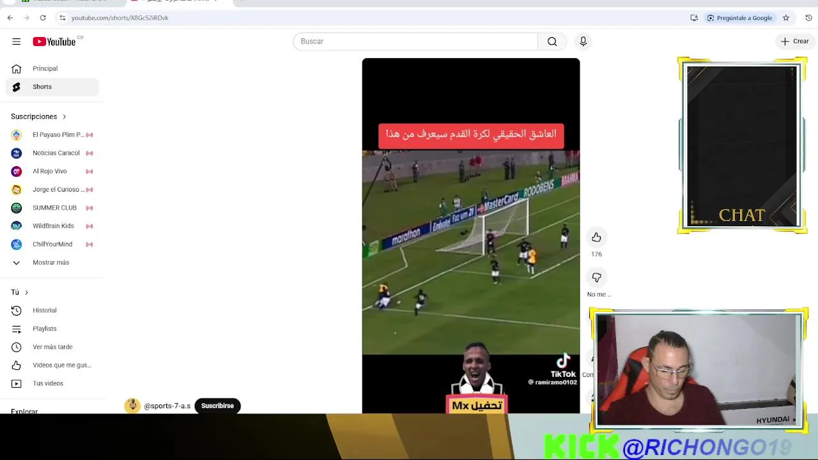Image resolution: width=818 pixels, height=460 pixels.
Task: Open the Explorar section heading
Action: point(24,411)
